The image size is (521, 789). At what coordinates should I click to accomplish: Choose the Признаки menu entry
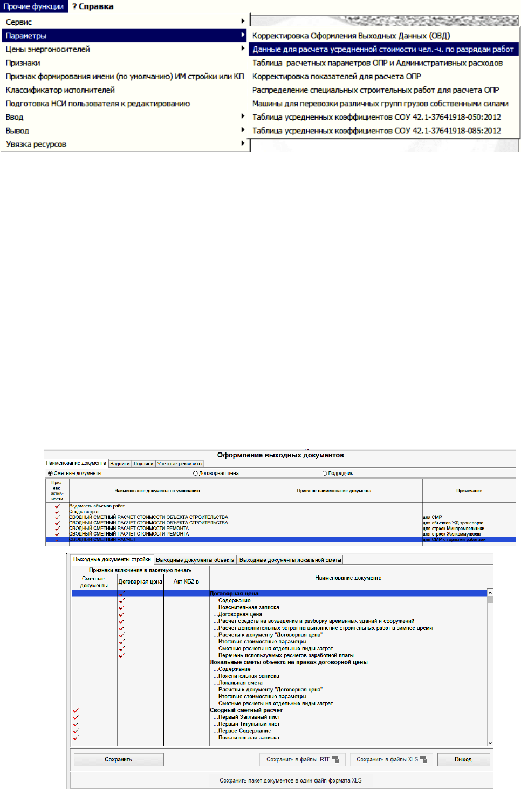(x=23, y=63)
